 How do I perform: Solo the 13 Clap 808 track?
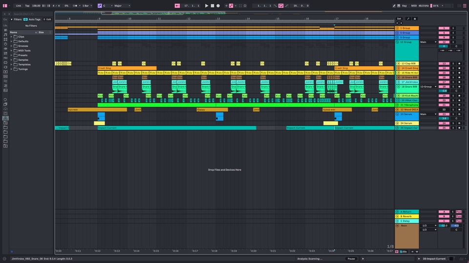pos(452,63)
